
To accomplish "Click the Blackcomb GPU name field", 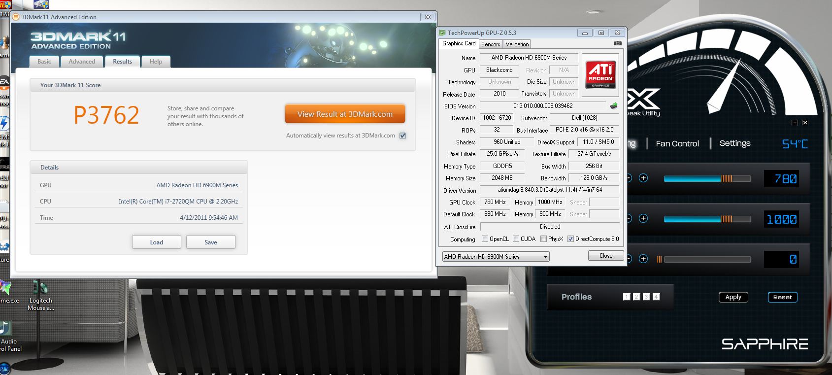I will (x=499, y=70).
